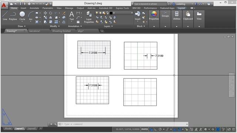This screenshot has height=133, width=237.
Task: Toggle the layer lock icon
Action: [107, 13]
